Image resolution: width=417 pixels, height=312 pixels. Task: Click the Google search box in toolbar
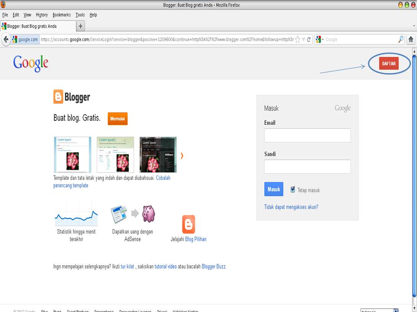[361, 39]
